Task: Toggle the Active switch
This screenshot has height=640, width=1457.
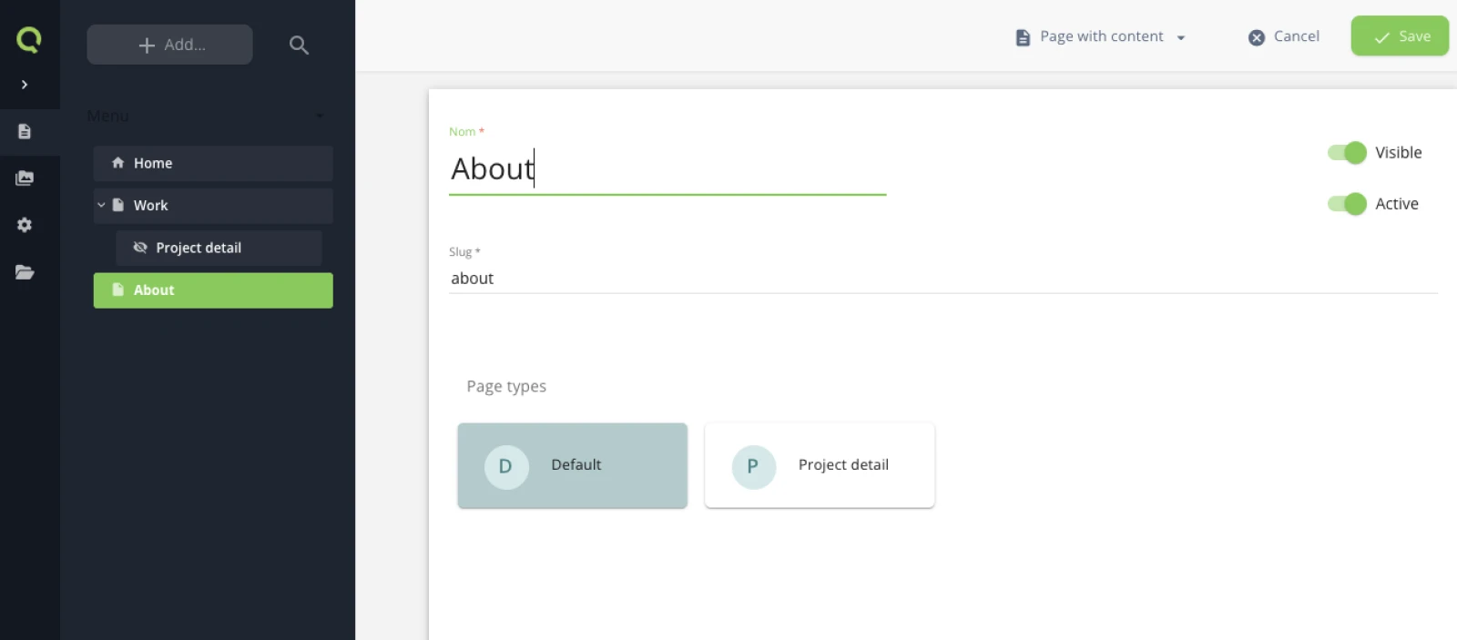Action: pyautogui.click(x=1347, y=204)
